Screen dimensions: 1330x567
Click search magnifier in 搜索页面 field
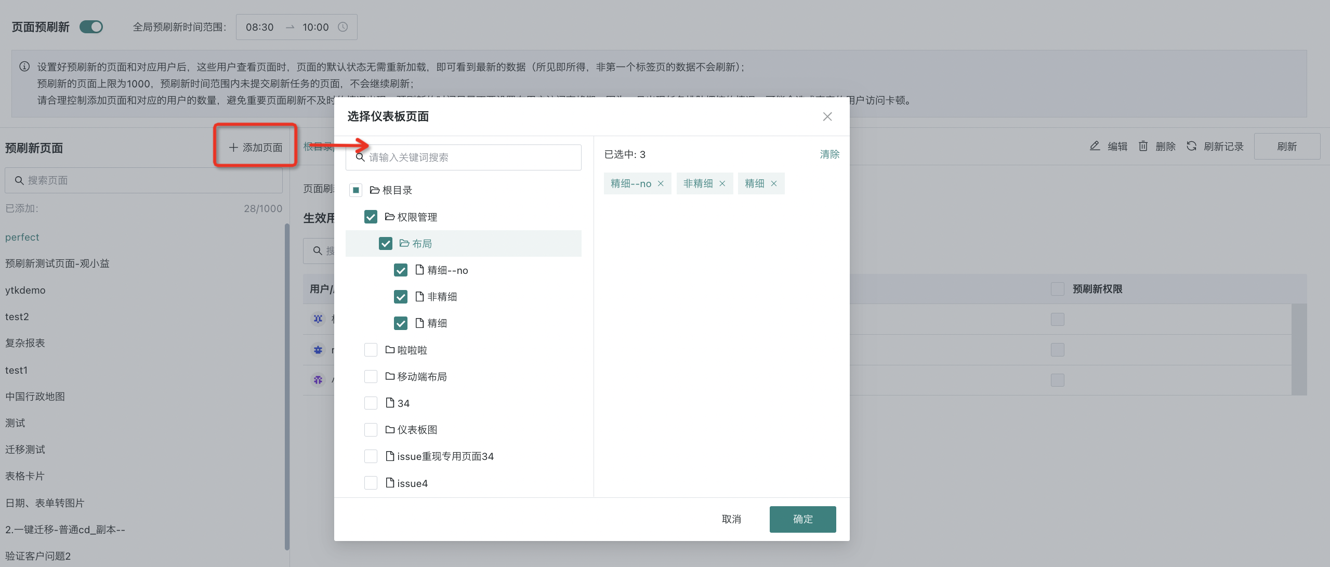[19, 180]
